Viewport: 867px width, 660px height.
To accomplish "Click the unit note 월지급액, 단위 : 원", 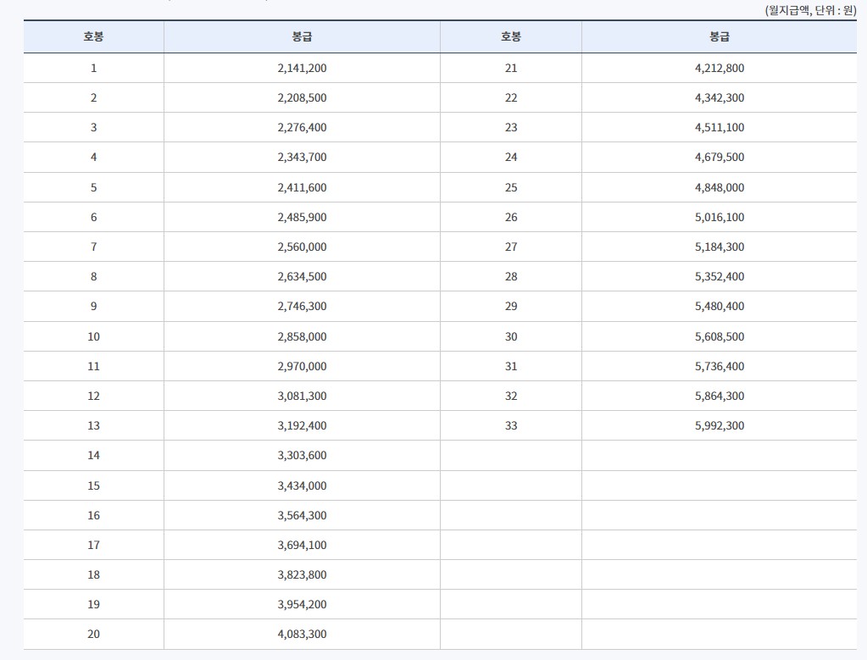I will (810, 10).
